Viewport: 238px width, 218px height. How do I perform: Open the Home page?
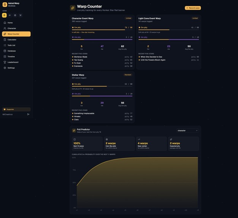(x=16, y=22)
